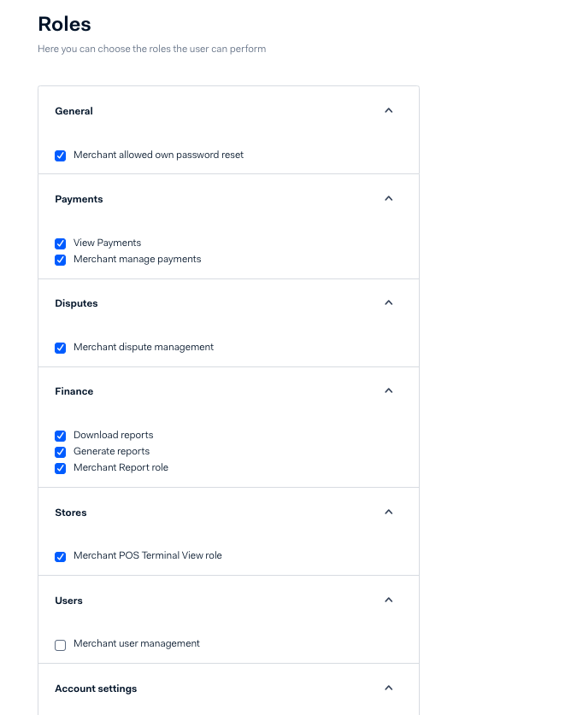Click the Stores section header
577x715 pixels.
(71, 513)
